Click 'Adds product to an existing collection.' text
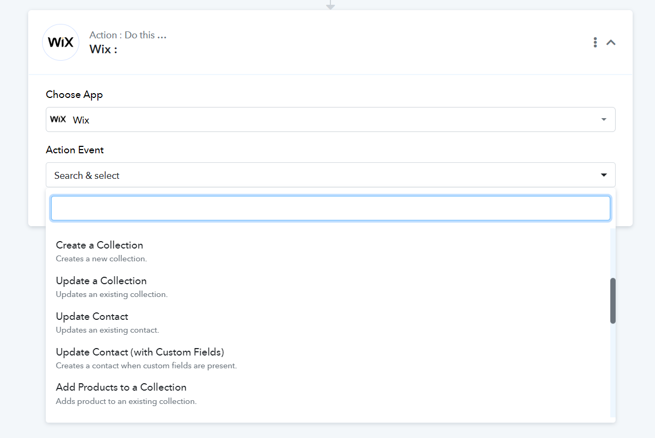The width and height of the screenshot is (655, 438). click(127, 401)
